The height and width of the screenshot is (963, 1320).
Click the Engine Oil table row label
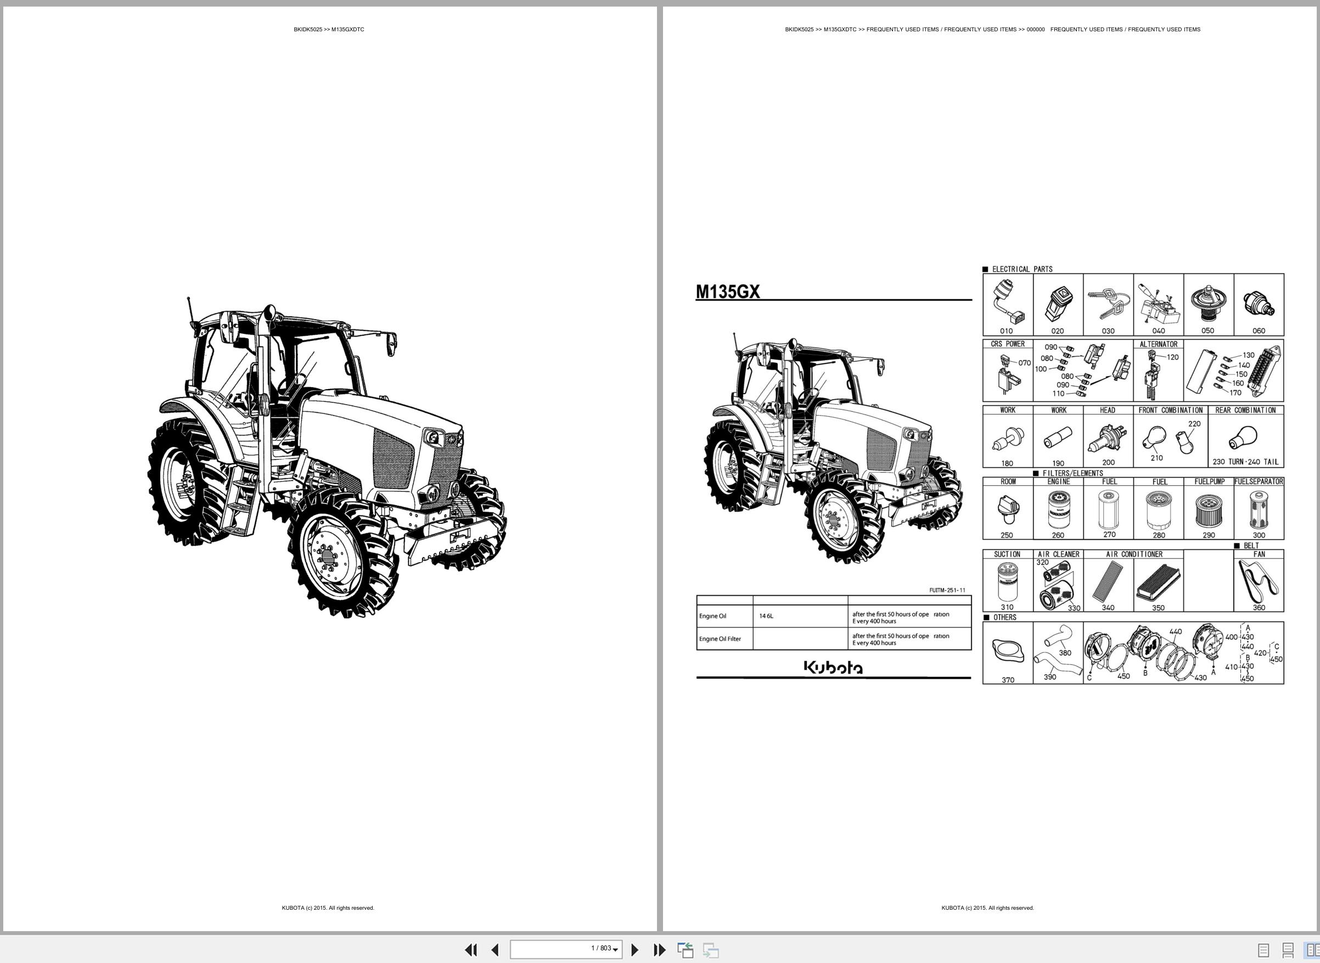pos(713,616)
